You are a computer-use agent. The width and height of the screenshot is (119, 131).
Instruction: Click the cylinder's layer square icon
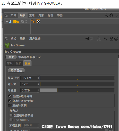click(23, 21)
